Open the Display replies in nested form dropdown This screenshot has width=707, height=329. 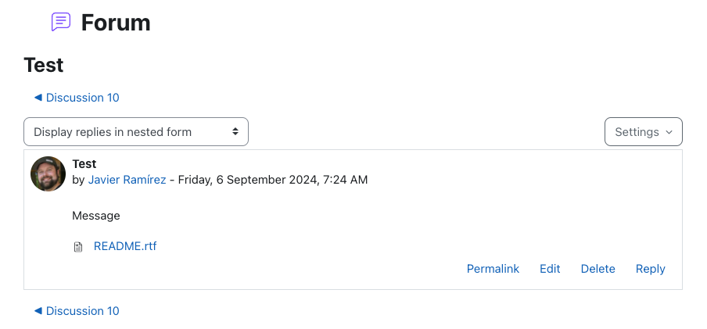pyautogui.click(x=136, y=131)
